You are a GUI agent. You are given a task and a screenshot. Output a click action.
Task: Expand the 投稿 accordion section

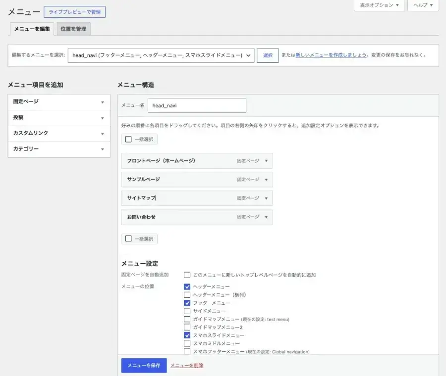(59, 118)
